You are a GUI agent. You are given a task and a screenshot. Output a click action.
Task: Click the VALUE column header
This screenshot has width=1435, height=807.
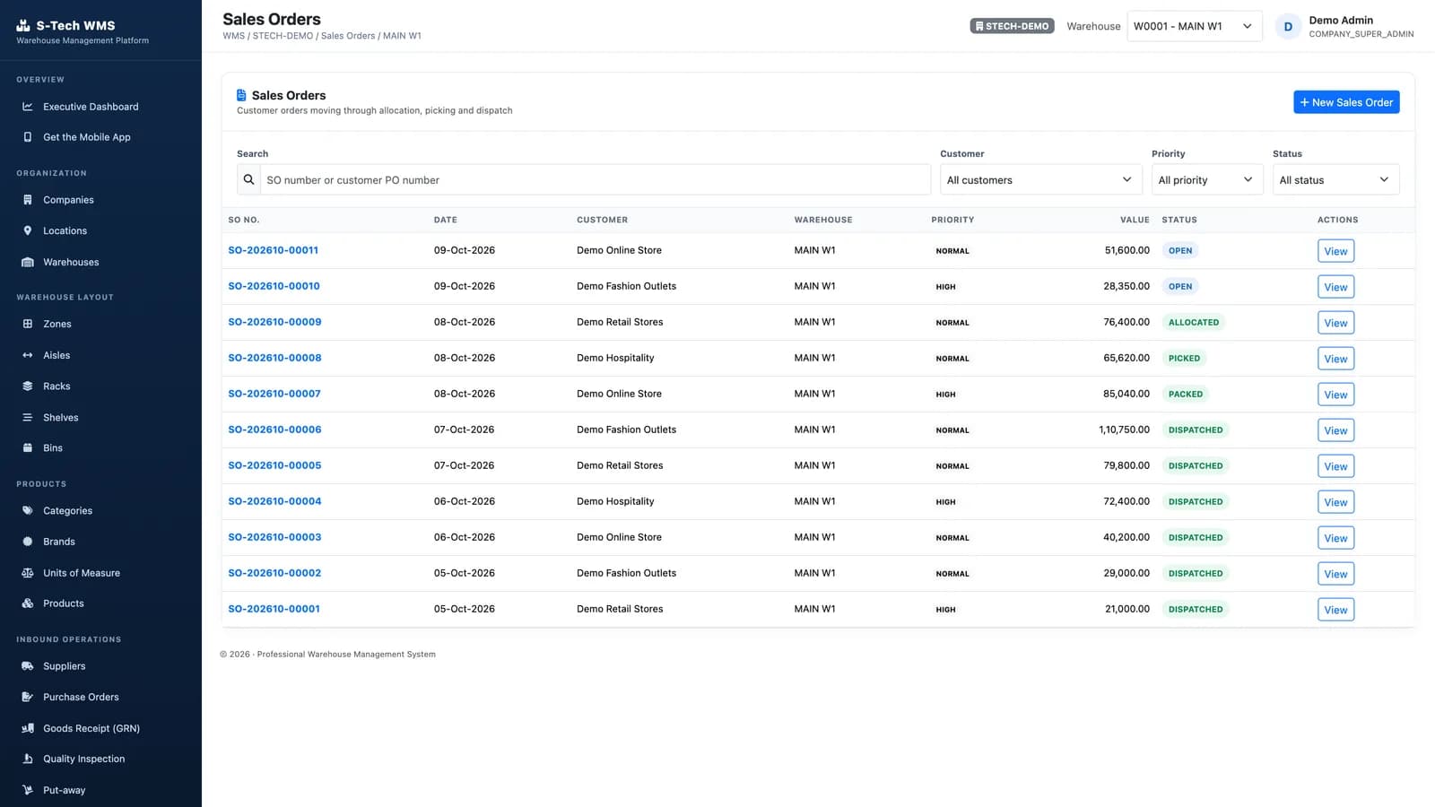coord(1135,220)
